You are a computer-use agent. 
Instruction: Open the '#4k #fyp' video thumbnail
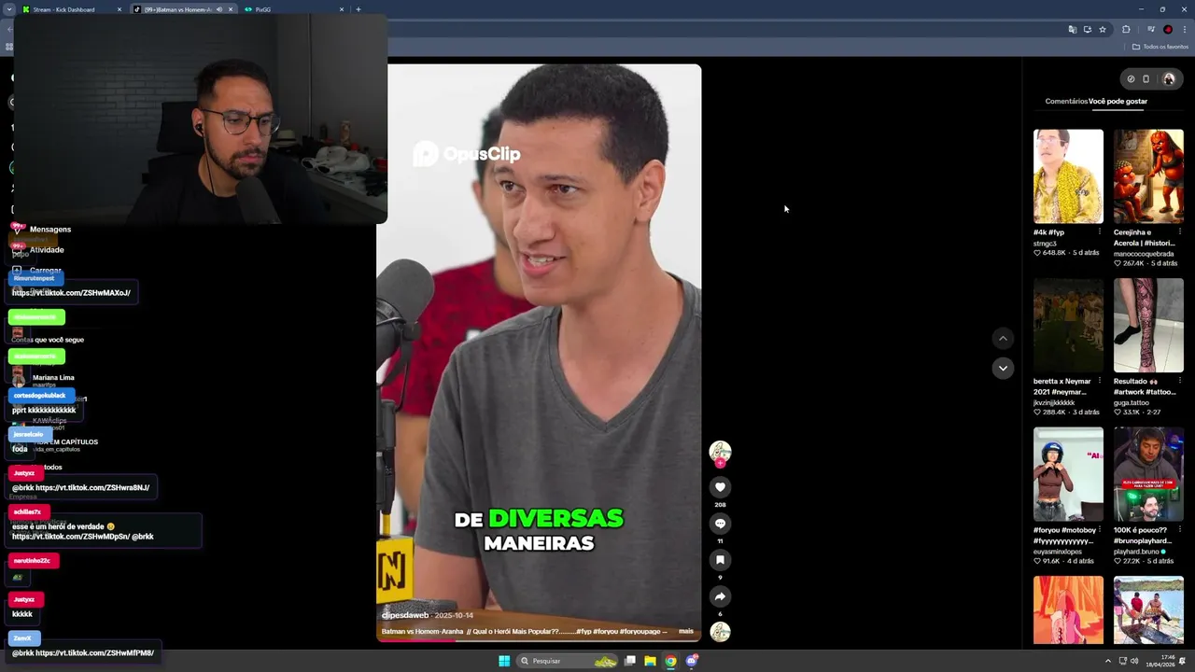pyautogui.click(x=1068, y=176)
